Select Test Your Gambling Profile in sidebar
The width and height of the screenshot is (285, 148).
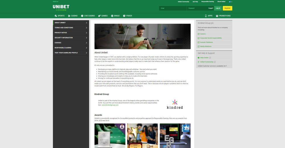[71, 53]
